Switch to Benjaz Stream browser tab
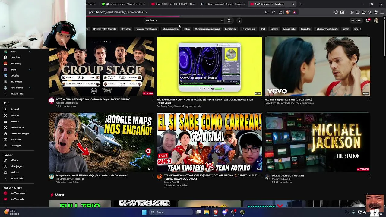This screenshot has height=217, width=386. pos(124,4)
